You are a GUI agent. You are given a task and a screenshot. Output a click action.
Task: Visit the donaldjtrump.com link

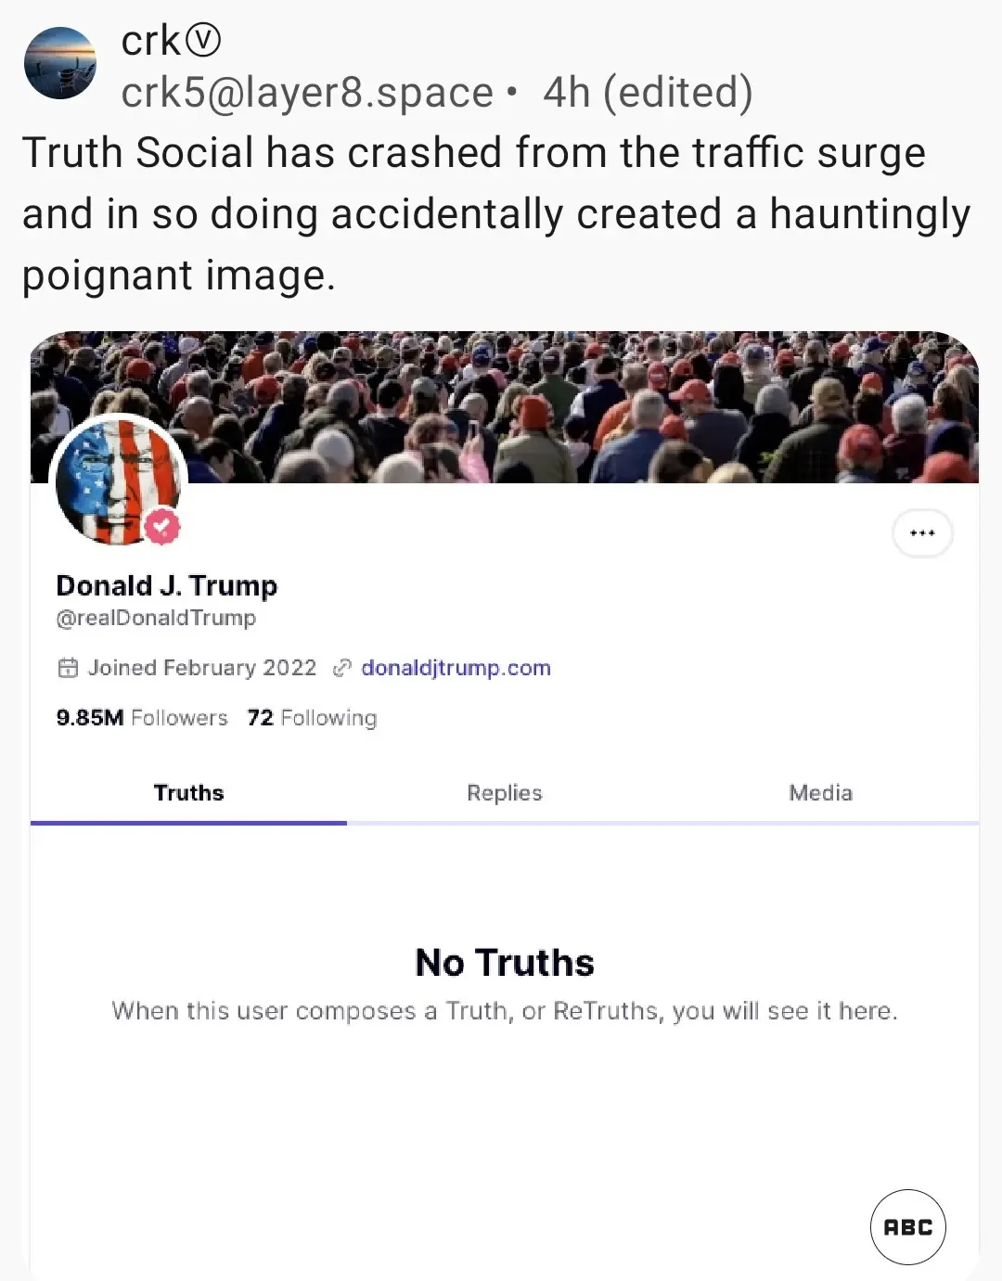[456, 668]
